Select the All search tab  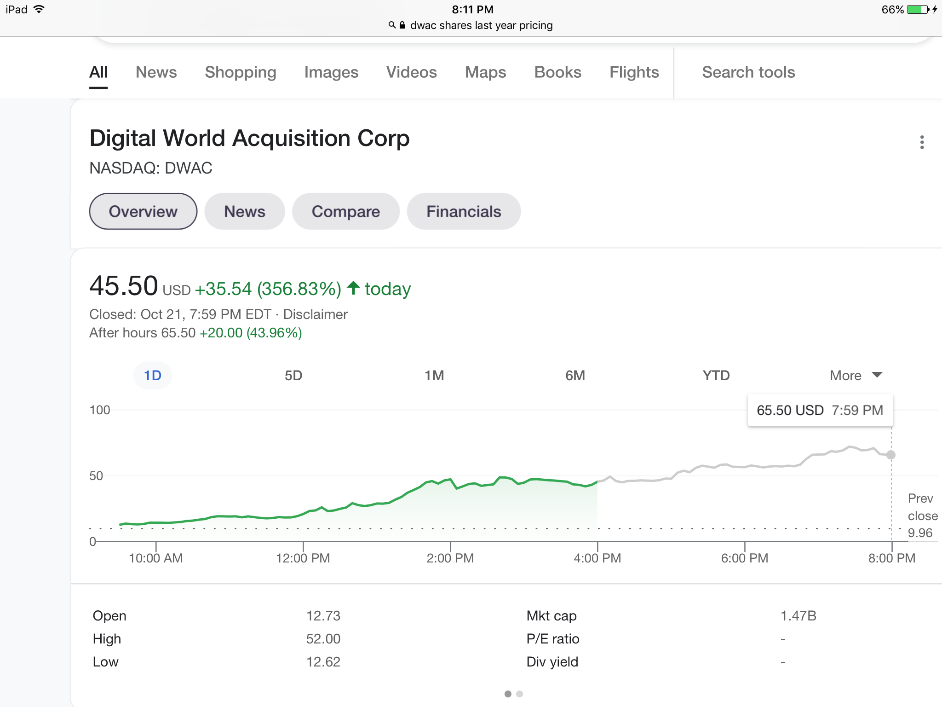pyautogui.click(x=98, y=72)
